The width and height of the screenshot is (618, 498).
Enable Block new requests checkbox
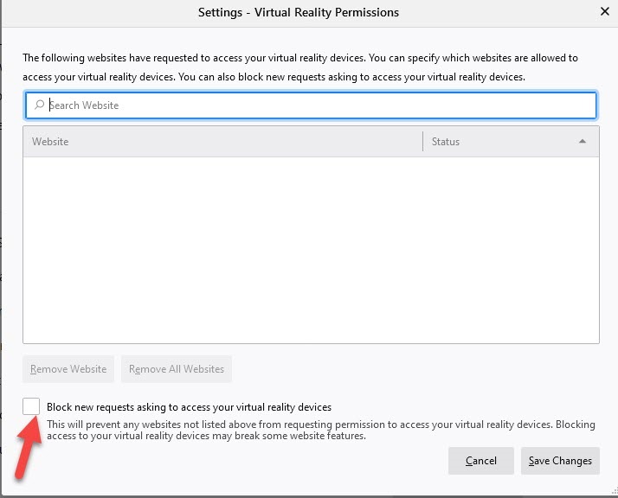31,406
